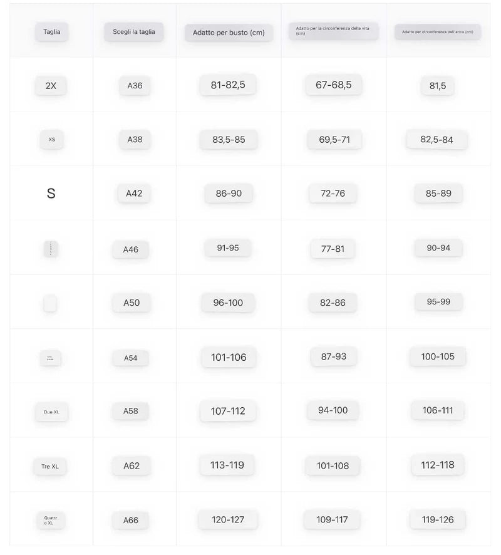Choose size code A66
Image resolution: width=501 pixels, height=555 pixels.
point(131,520)
